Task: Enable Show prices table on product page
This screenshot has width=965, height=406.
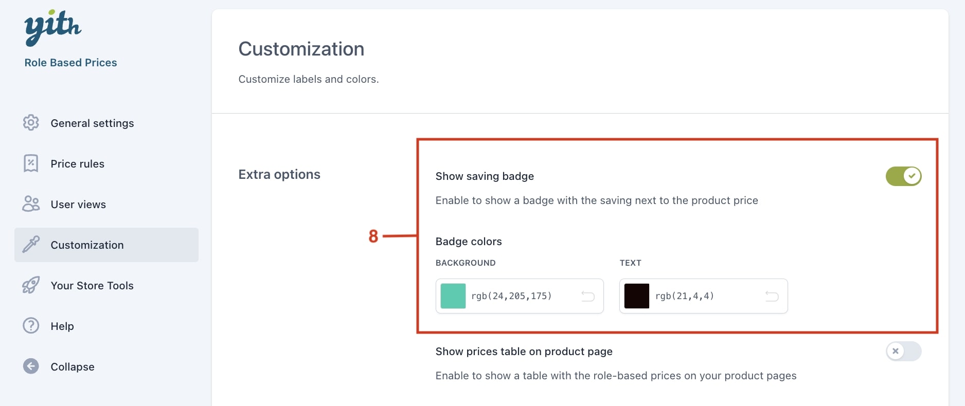Action: tap(903, 351)
